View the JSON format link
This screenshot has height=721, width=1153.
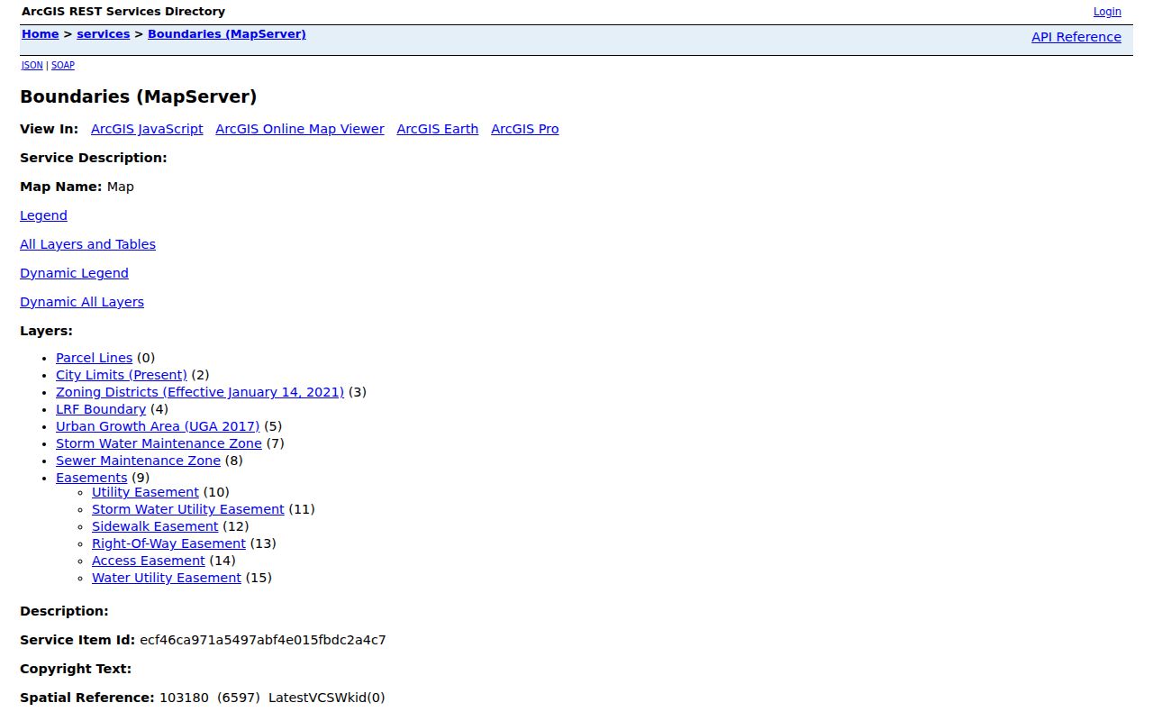(32, 65)
